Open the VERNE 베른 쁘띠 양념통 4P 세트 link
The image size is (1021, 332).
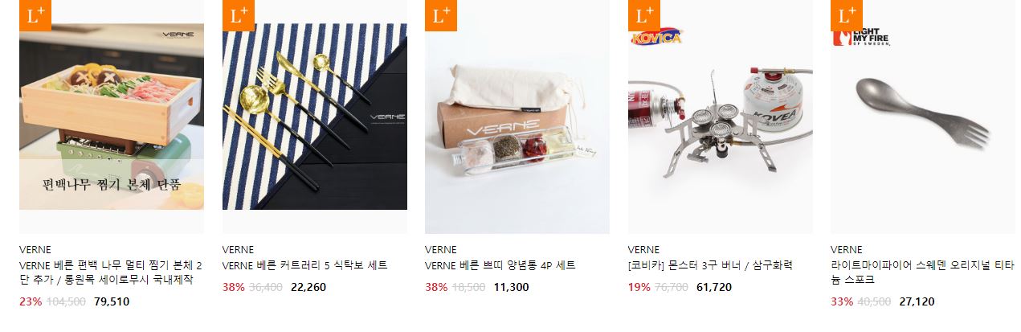pos(500,265)
